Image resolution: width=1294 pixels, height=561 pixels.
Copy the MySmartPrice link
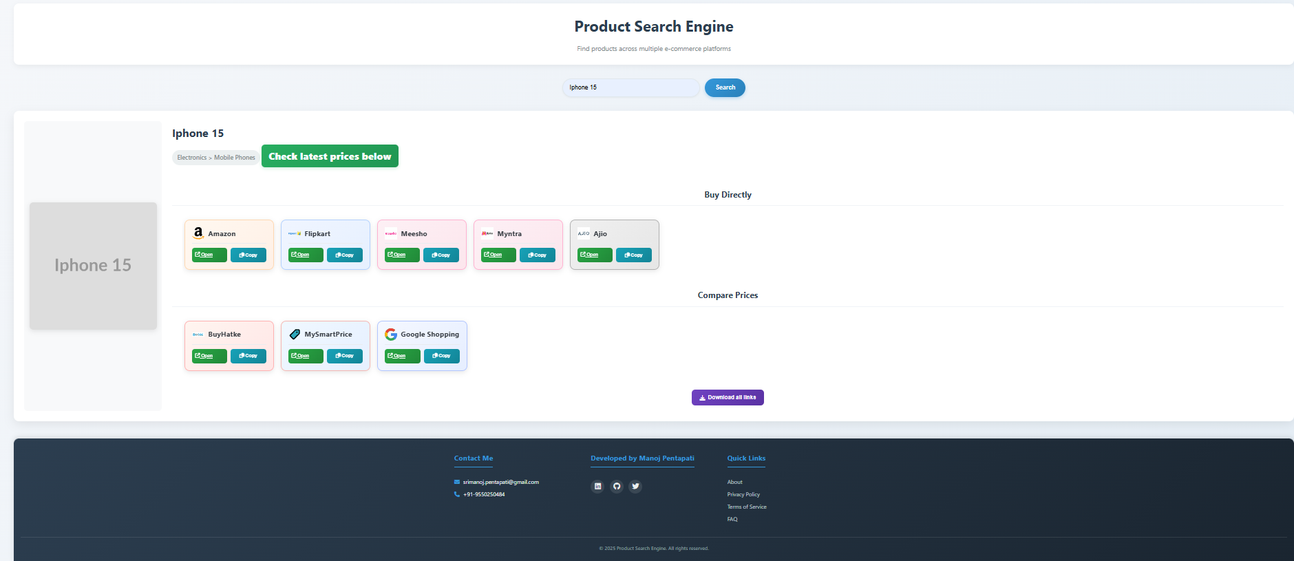click(x=345, y=356)
